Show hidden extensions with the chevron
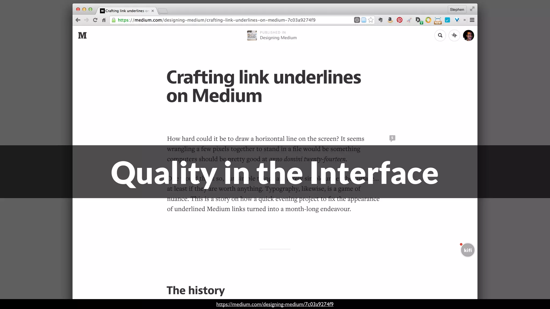Screen dimensions: 550x309 465,20
